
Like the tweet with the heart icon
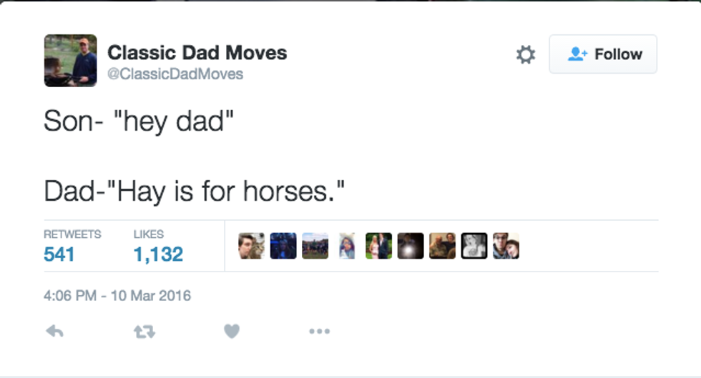232,331
